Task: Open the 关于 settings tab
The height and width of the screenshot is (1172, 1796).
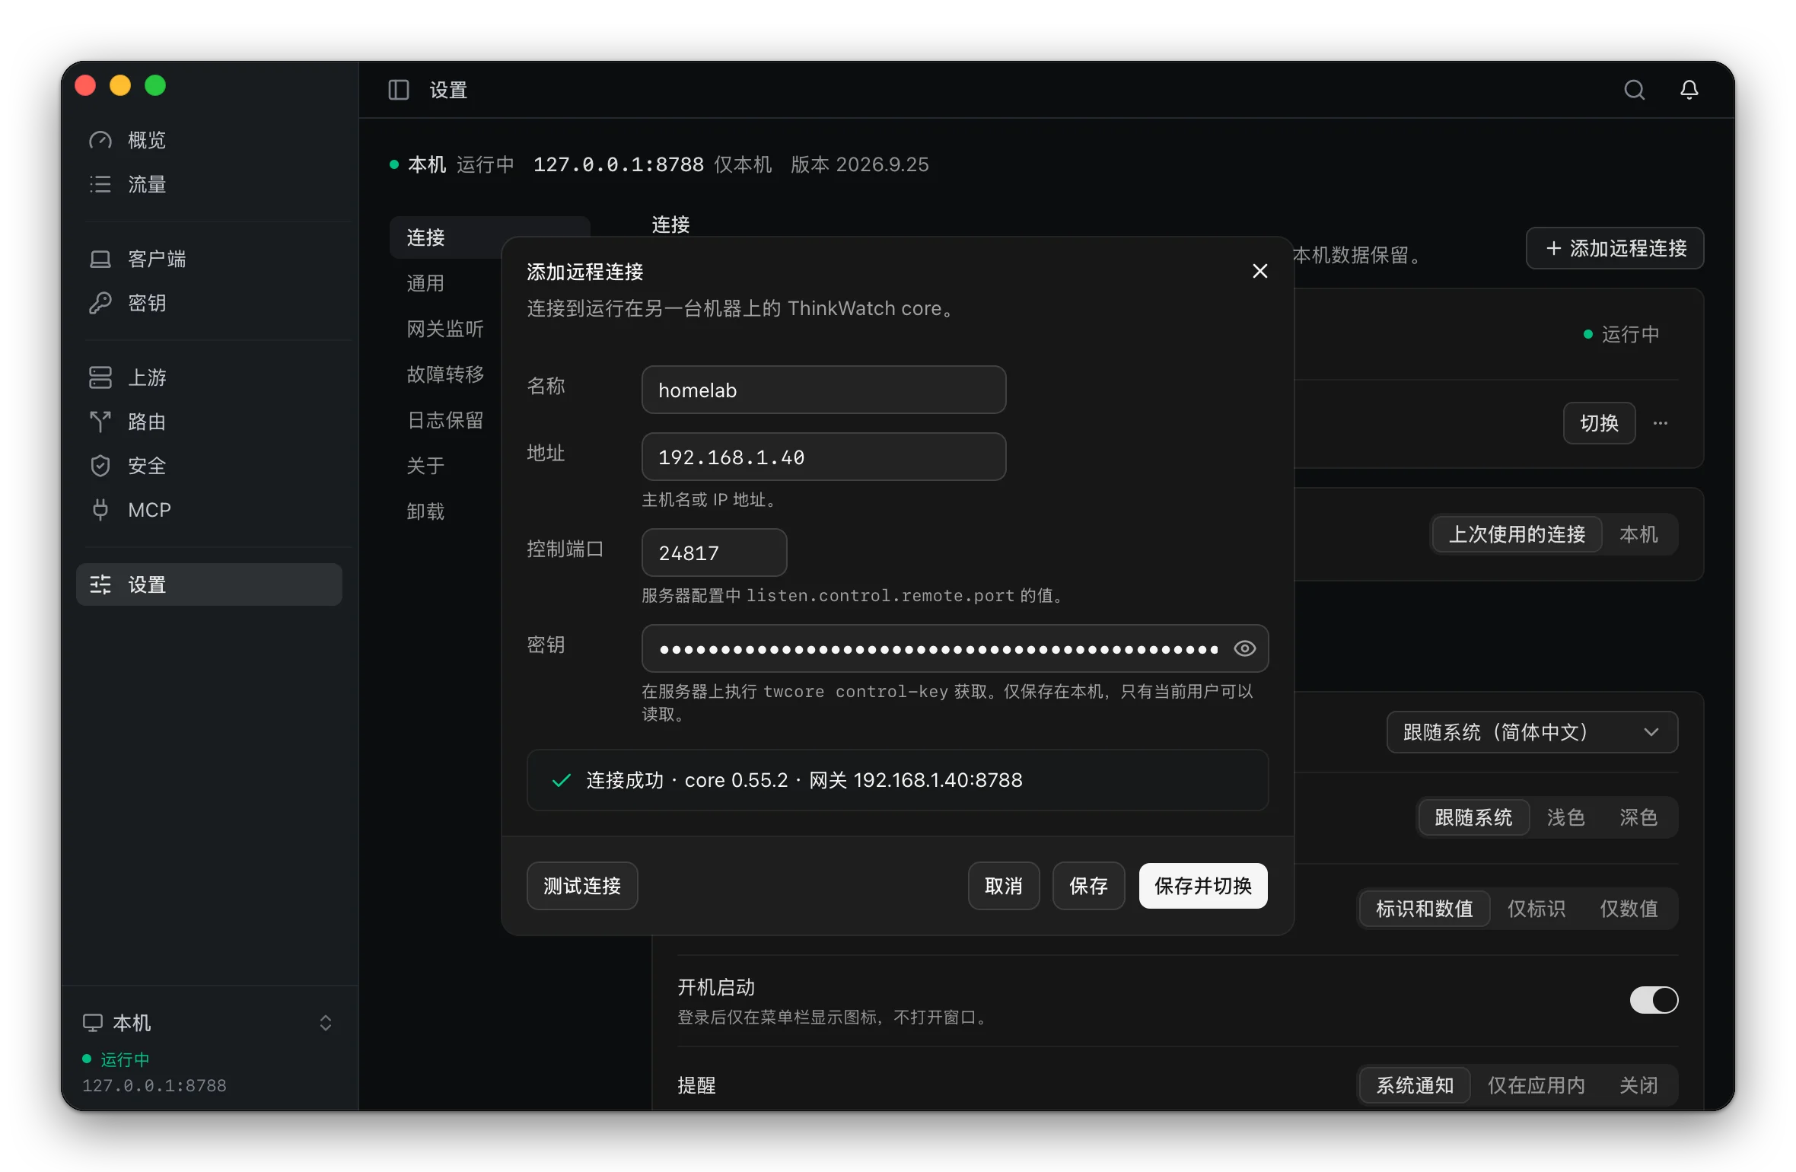Action: [425, 466]
